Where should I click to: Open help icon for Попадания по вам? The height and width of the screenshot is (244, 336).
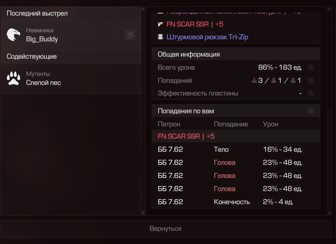311,111
